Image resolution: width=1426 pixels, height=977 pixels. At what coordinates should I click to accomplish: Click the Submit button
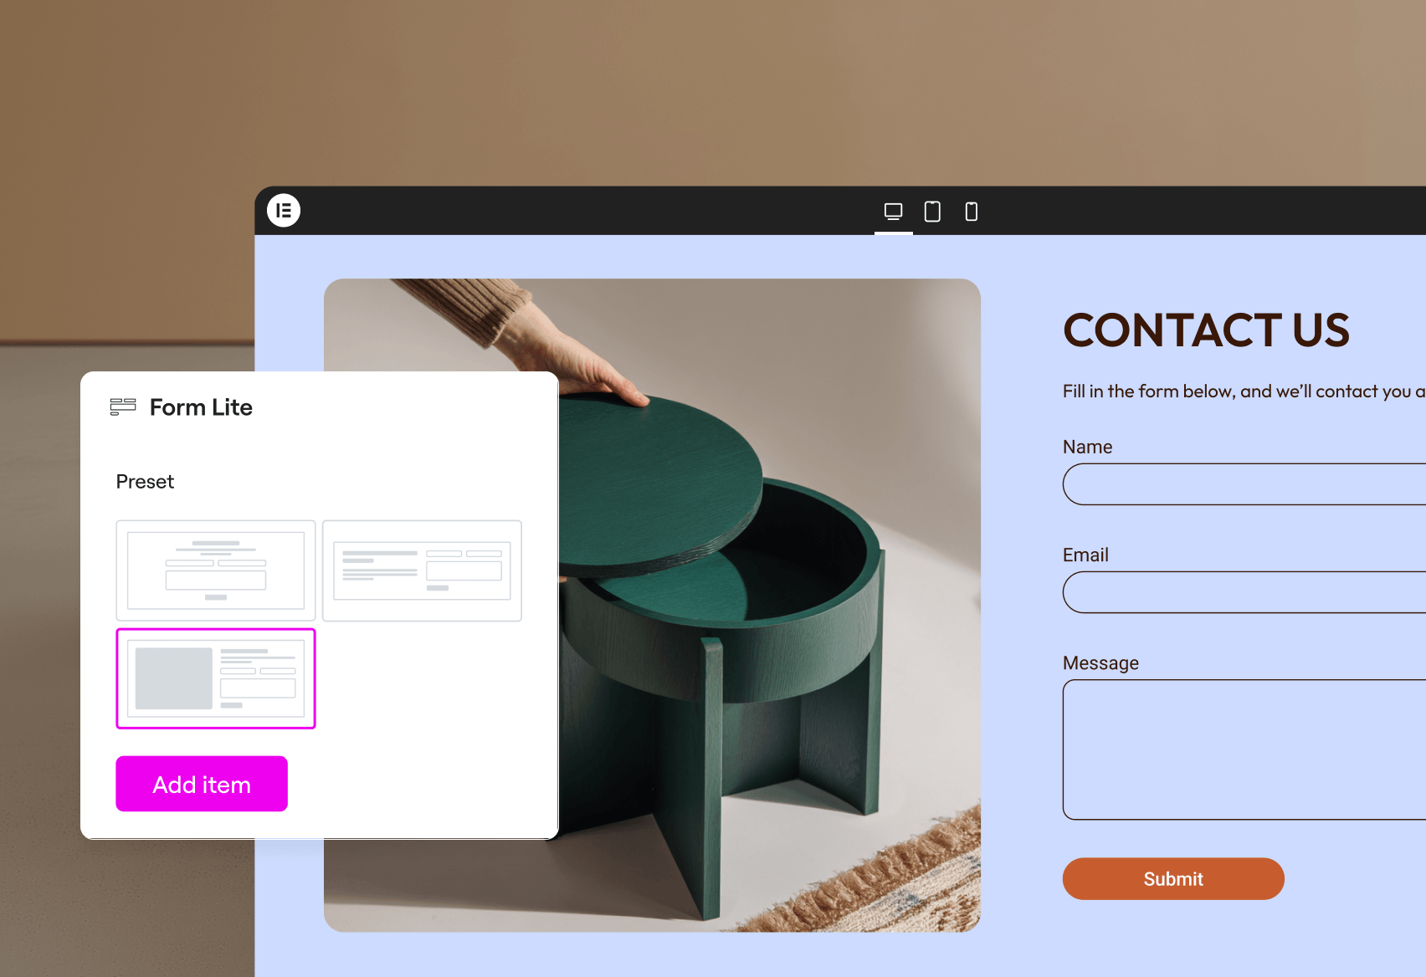tap(1173, 879)
